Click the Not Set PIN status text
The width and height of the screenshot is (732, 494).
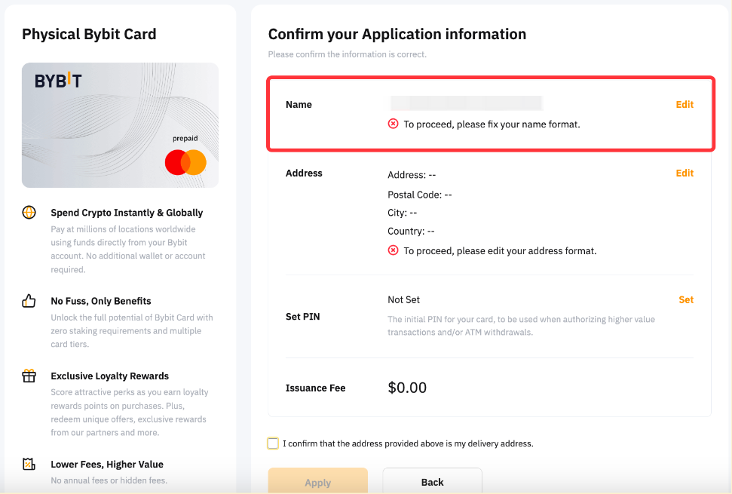404,299
